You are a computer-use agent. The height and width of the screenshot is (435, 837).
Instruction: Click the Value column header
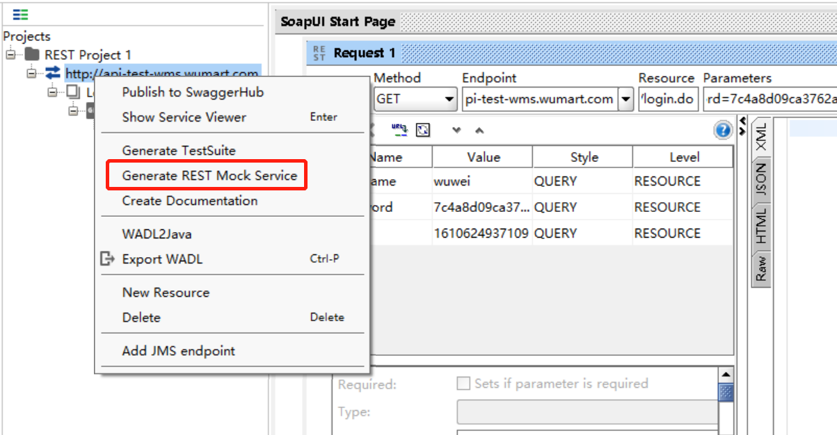point(483,157)
